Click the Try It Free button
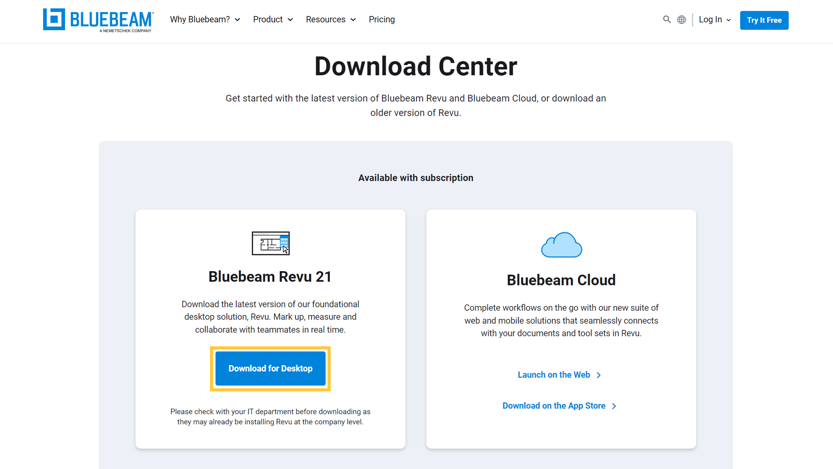This screenshot has width=833, height=469. [764, 20]
